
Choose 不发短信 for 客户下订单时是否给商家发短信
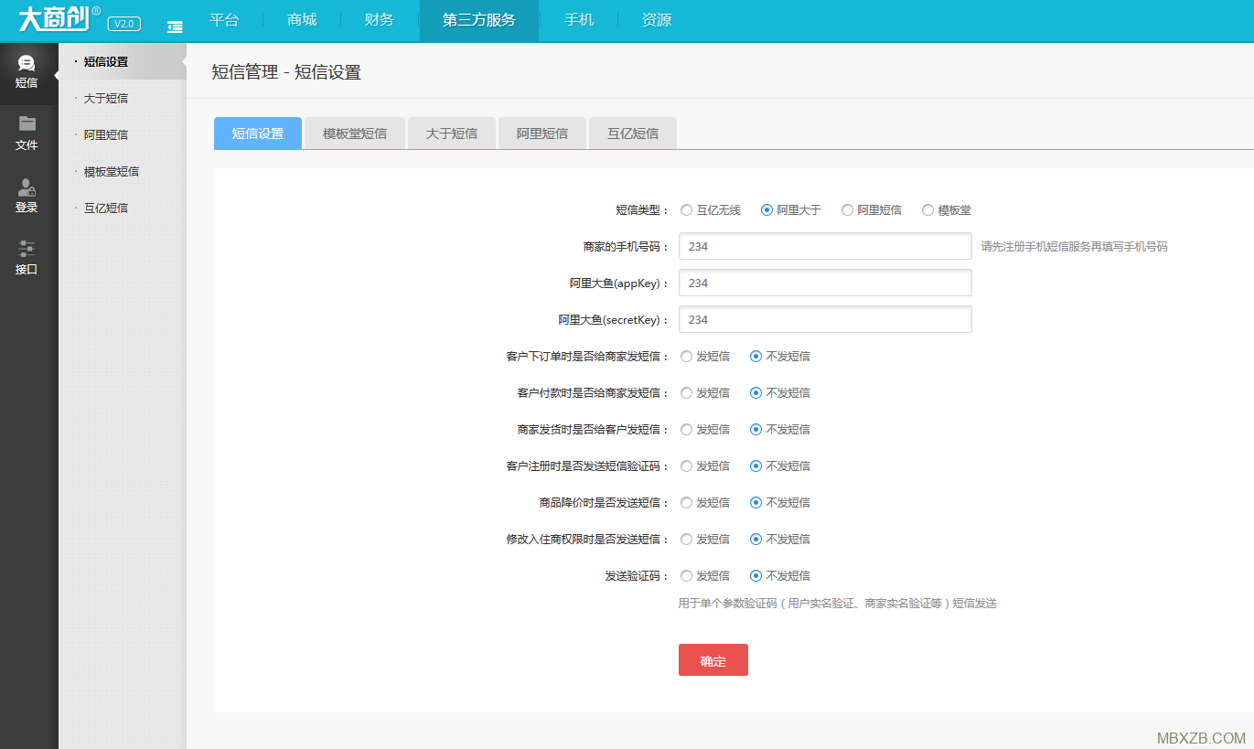756,357
